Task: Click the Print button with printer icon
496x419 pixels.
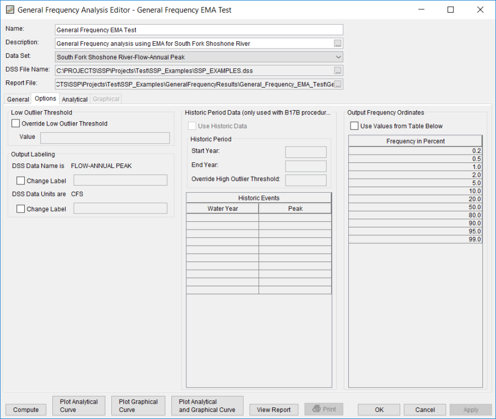Action: pyautogui.click(x=324, y=409)
